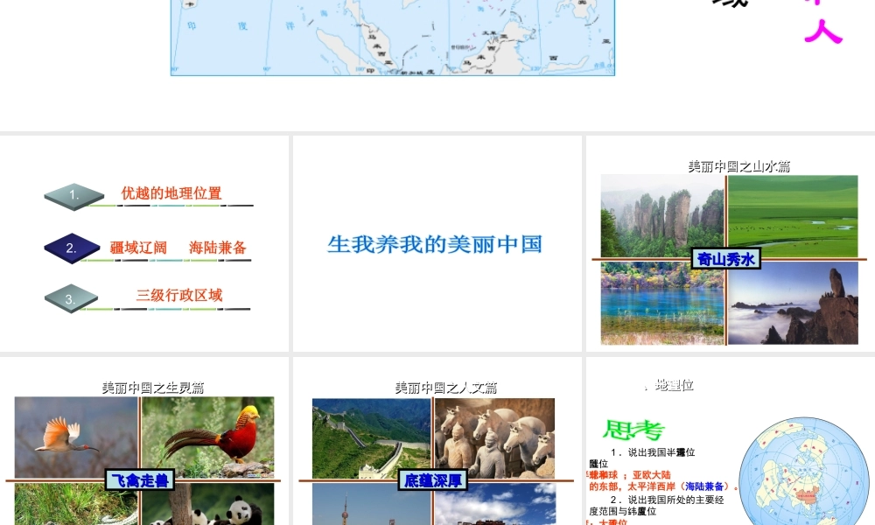
Task: Select the dark blue diamond numbered 2
Action: point(72,248)
